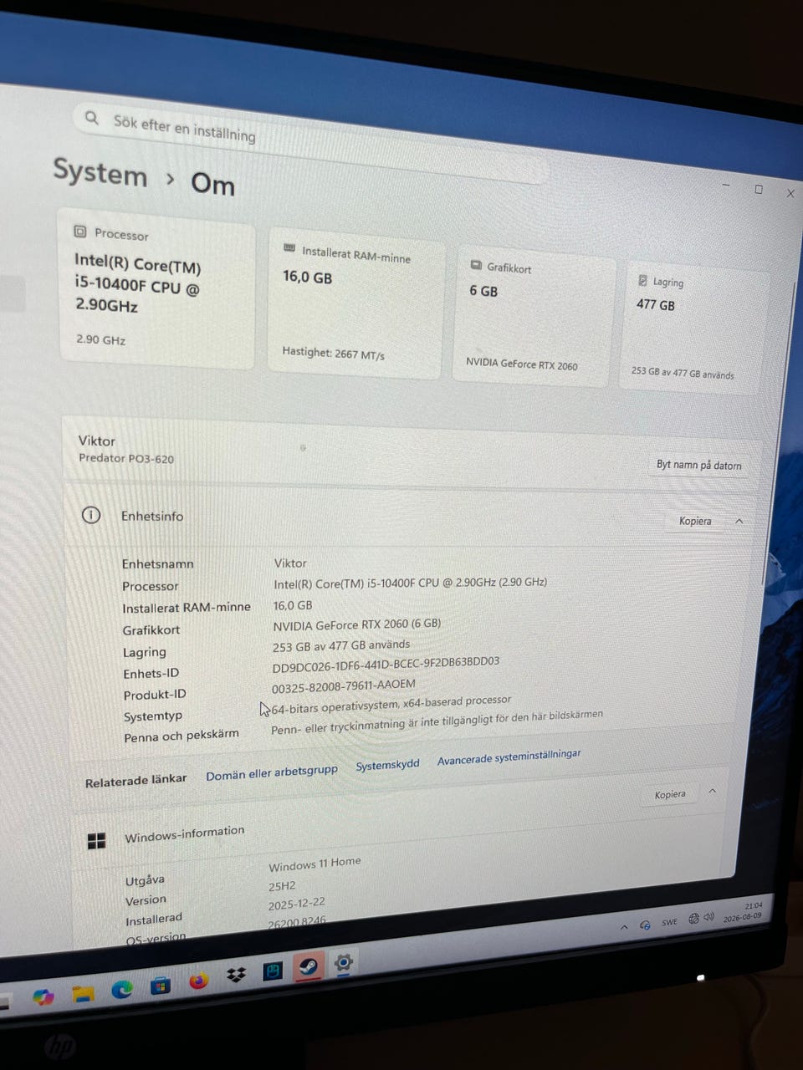803x1070 pixels.
Task: Switch to Steam in the taskbar
Action: (x=309, y=967)
